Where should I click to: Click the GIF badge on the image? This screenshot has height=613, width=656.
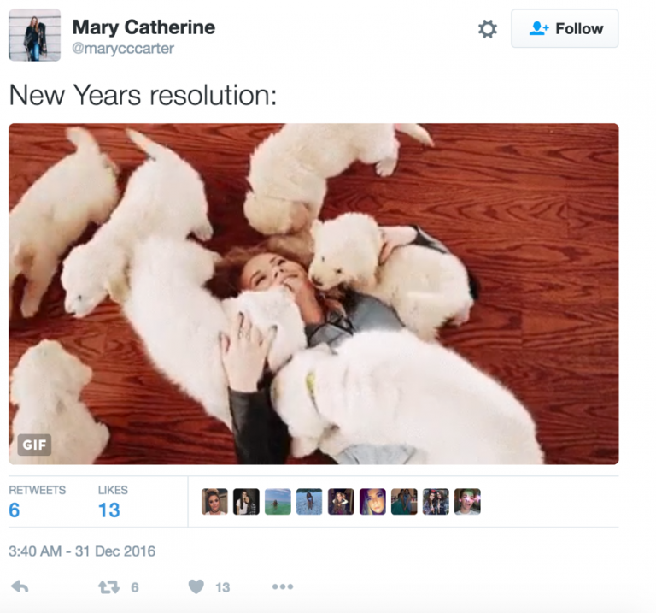click(34, 445)
